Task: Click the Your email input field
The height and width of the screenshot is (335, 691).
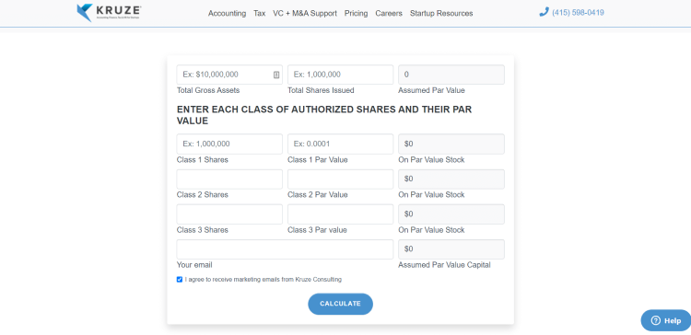Action: coord(285,249)
